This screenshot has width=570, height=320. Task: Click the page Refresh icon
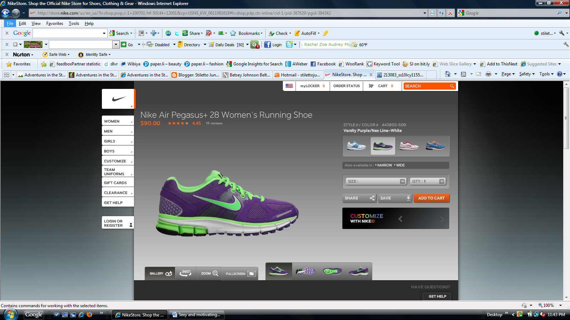click(x=441, y=13)
